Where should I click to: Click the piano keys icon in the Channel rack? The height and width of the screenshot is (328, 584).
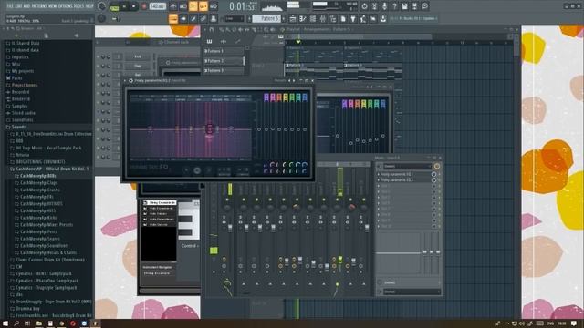coord(210,42)
